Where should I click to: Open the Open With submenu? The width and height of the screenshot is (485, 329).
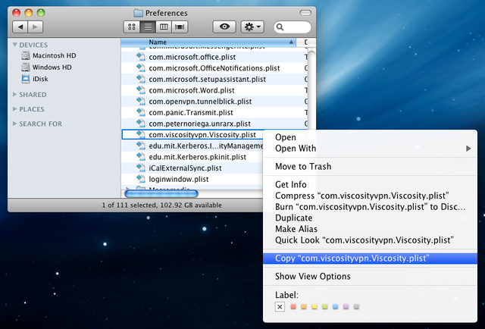(370, 149)
